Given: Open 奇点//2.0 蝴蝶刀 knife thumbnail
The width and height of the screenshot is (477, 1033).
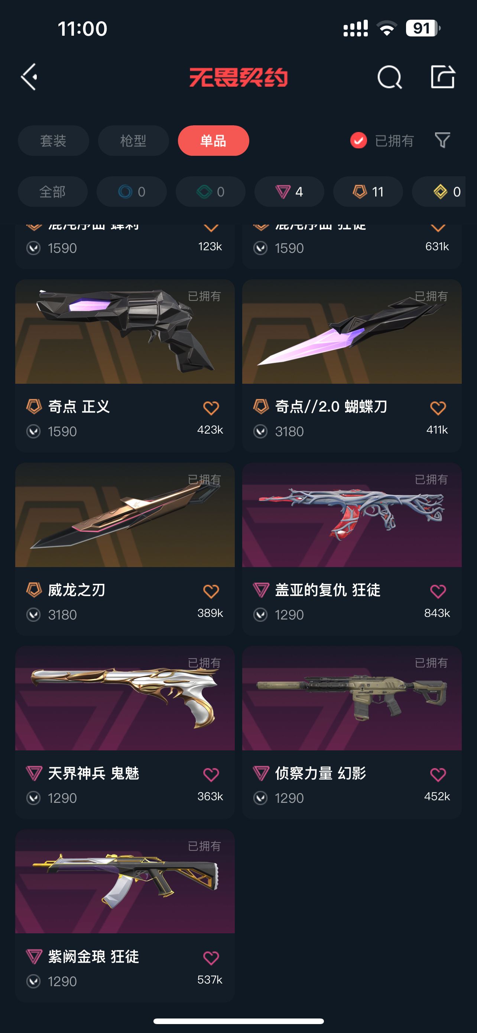Looking at the screenshot, I should [352, 332].
